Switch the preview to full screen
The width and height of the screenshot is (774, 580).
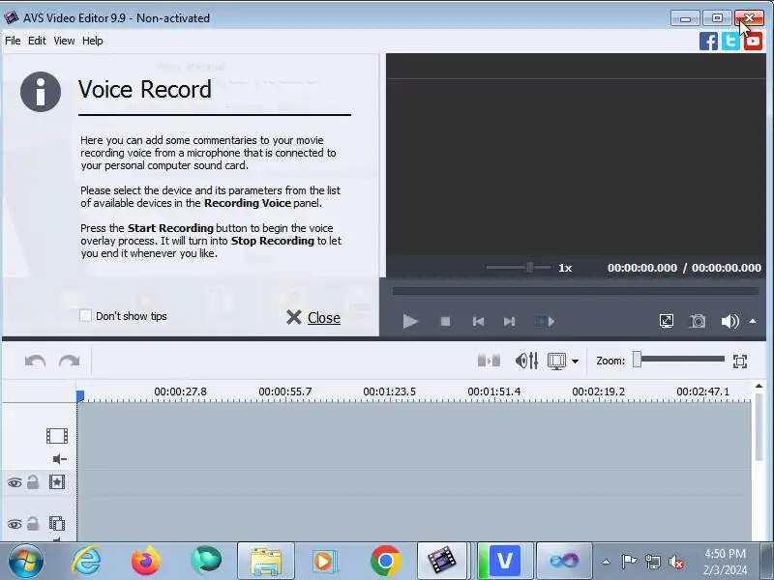(667, 322)
